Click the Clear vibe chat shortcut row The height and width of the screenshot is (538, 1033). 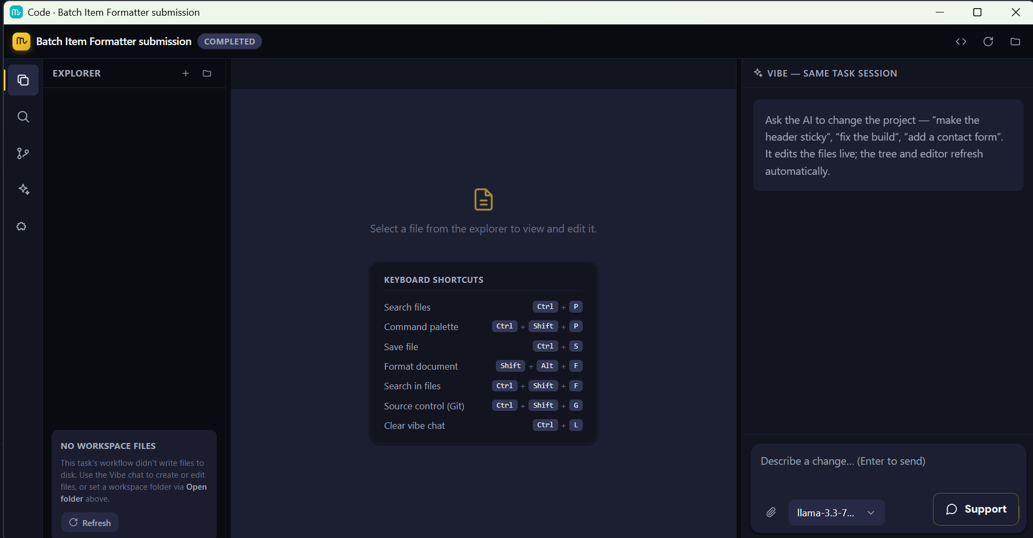[483, 425]
